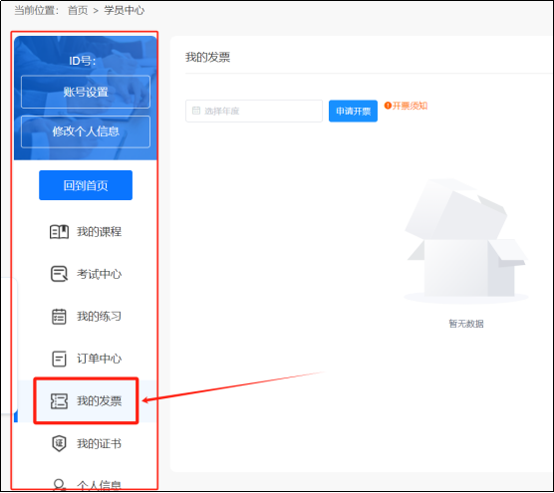This screenshot has height=493, width=554.
Task: Click the 我的证书 shield icon
Action: (59, 443)
